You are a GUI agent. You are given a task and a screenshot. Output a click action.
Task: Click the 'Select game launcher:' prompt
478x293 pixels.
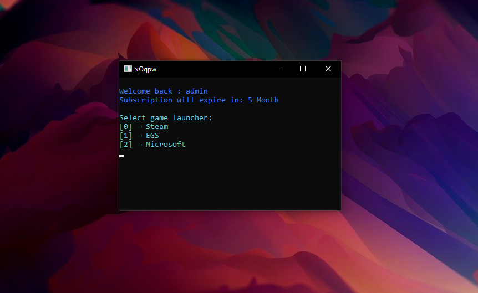click(166, 117)
